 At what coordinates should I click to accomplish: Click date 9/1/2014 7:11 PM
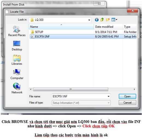106,32
